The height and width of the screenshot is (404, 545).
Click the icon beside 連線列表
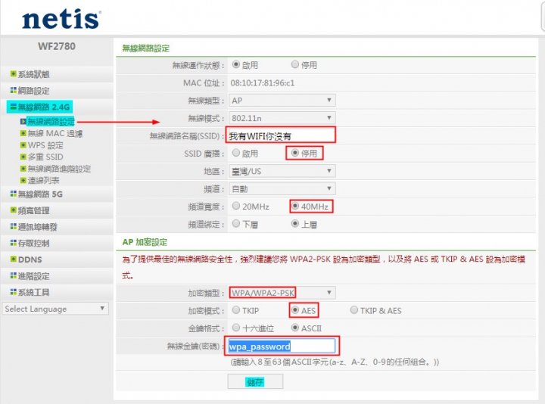click(x=23, y=180)
